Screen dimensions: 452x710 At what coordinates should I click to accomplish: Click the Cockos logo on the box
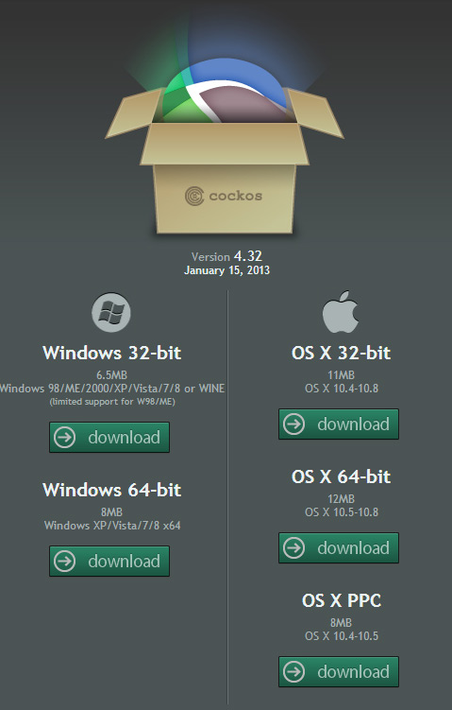tap(224, 196)
